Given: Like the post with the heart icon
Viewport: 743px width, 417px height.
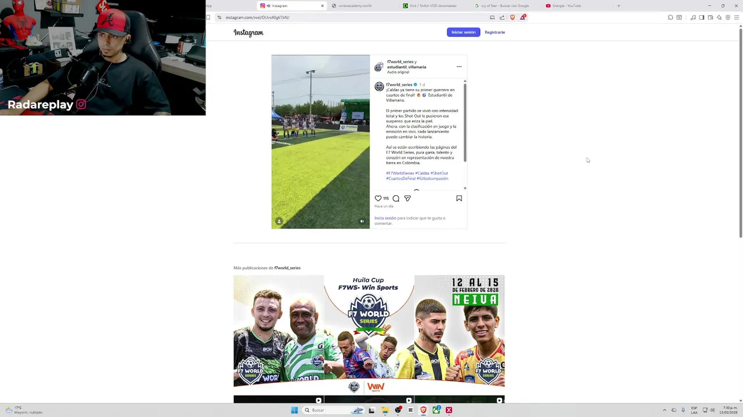Looking at the screenshot, I should click(378, 198).
